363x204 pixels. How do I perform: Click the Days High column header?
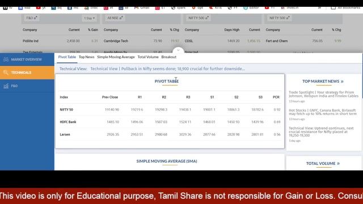tap(232, 30)
